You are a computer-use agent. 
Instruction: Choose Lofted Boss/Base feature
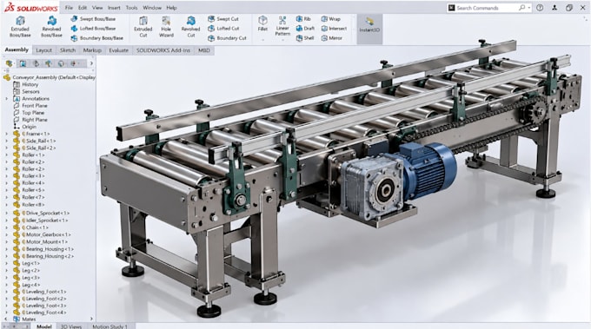93,29
